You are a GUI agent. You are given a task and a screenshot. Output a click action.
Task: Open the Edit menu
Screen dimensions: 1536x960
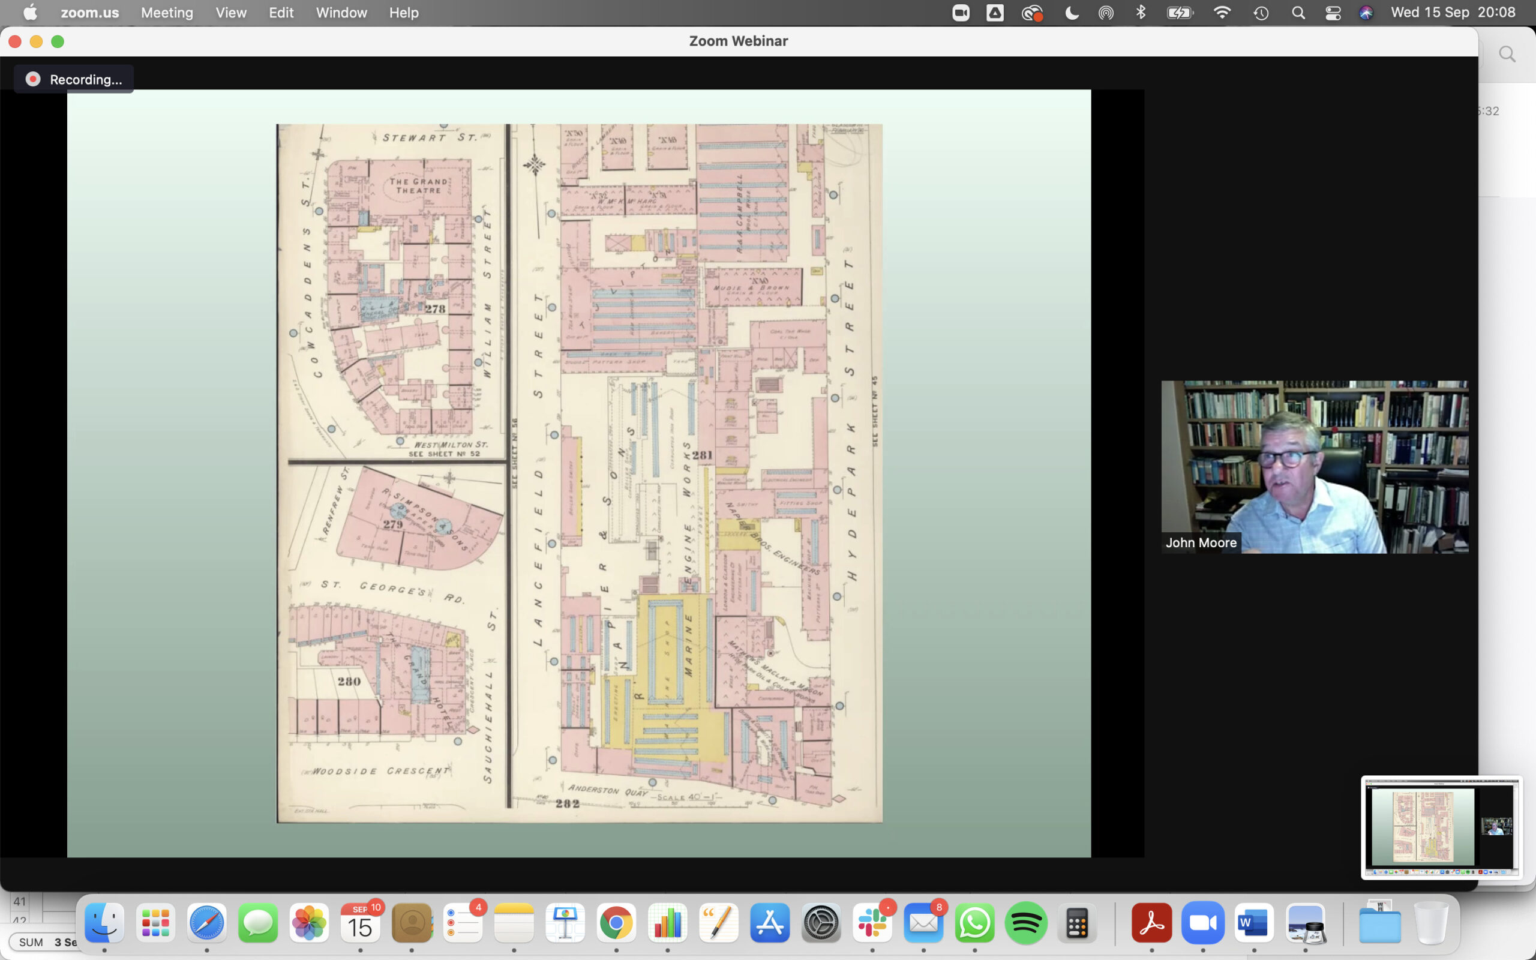click(281, 13)
